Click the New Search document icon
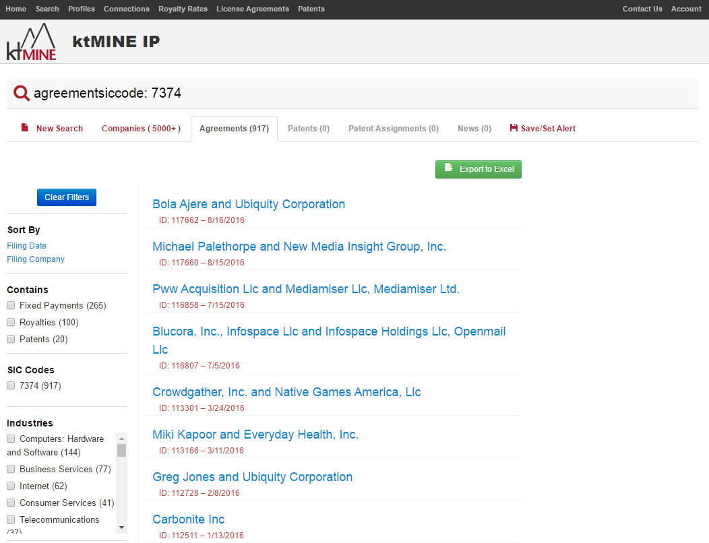Viewport: 709px width, 543px height. (x=25, y=127)
